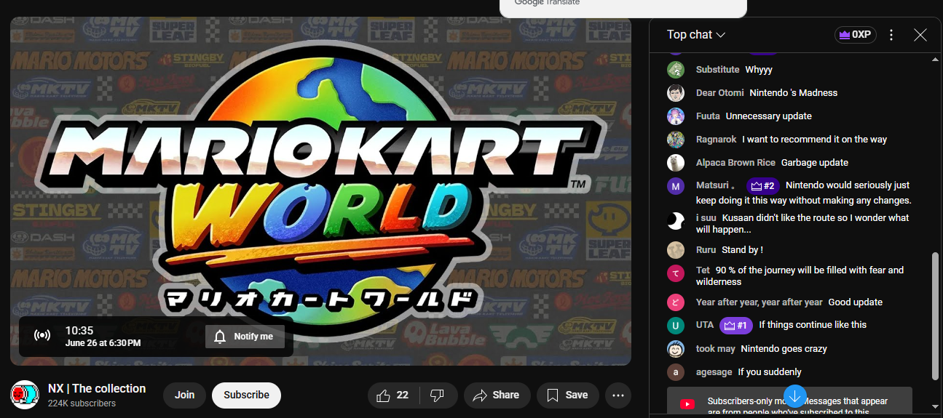The width and height of the screenshot is (943, 418).
Task: Click Fuuta's chat avatar
Action: 676,116
